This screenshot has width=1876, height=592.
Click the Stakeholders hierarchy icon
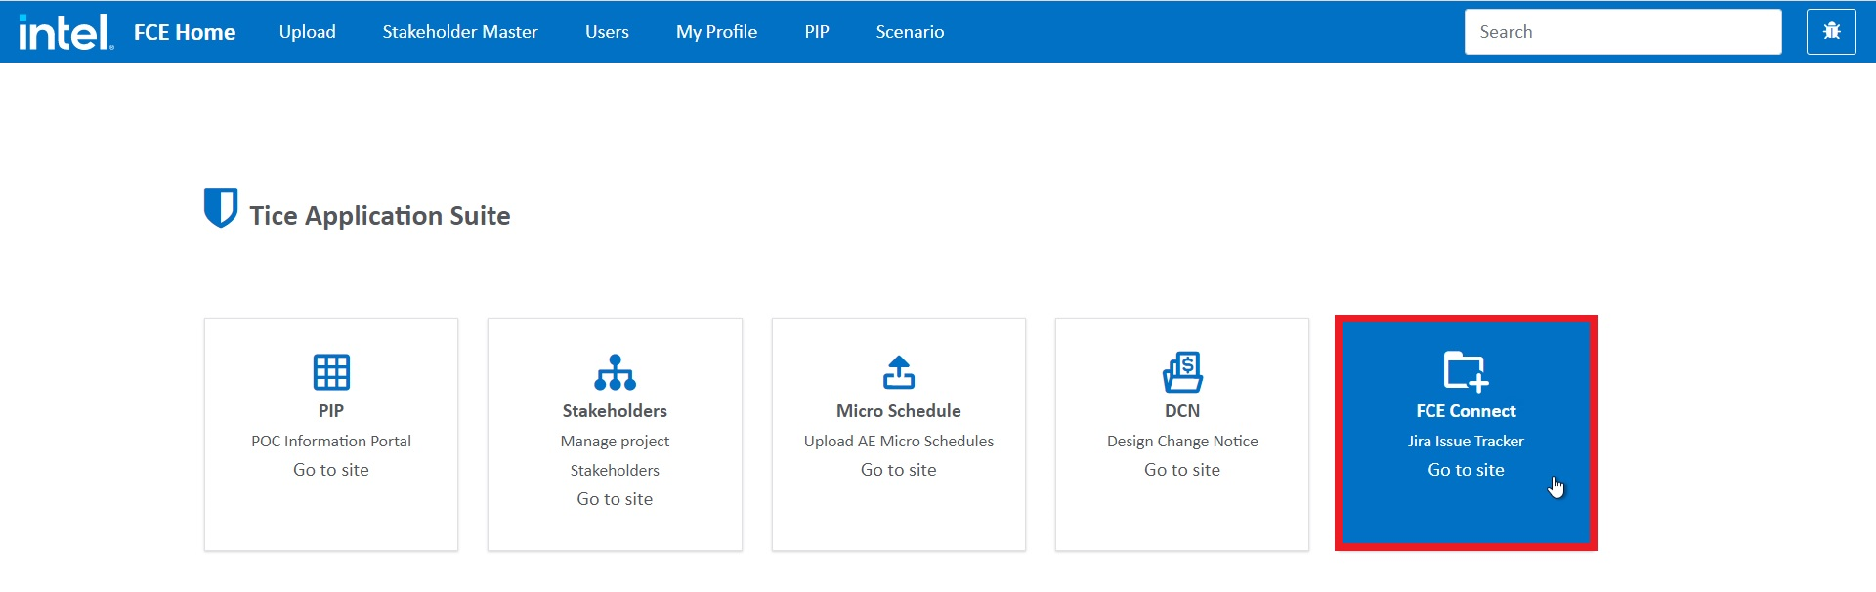tap(615, 372)
